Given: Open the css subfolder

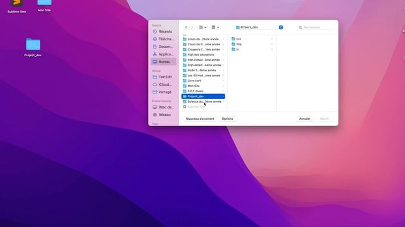Looking at the screenshot, I should pyautogui.click(x=252, y=39).
